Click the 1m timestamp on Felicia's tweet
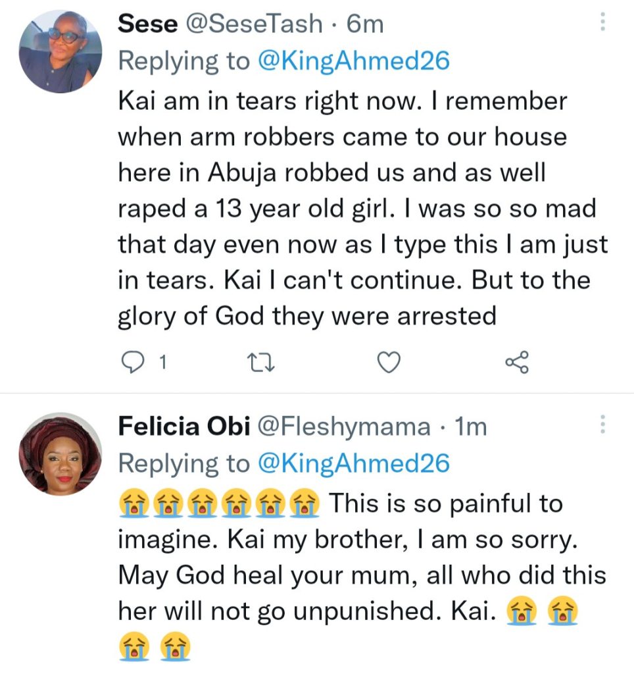Screen dimensions: 634x674 click(x=471, y=427)
